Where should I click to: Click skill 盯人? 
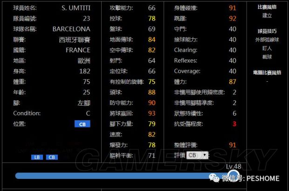pyautogui.click(x=267, y=48)
